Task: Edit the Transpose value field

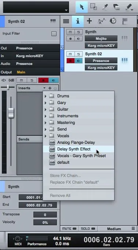Action: pos(45,215)
